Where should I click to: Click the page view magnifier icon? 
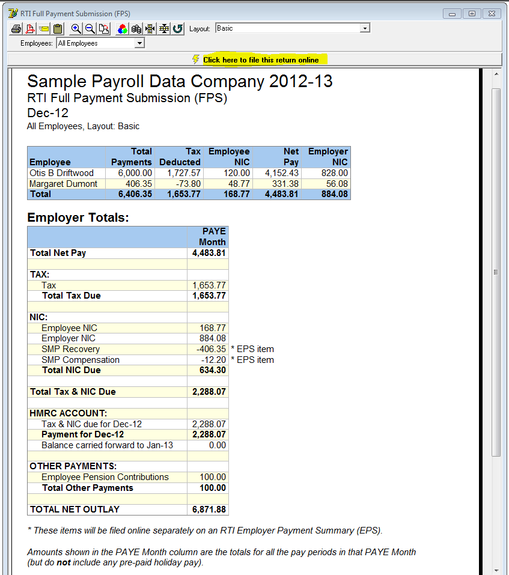[104, 29]
